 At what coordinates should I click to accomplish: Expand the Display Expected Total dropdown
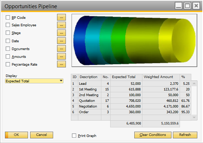coord(34,81)
